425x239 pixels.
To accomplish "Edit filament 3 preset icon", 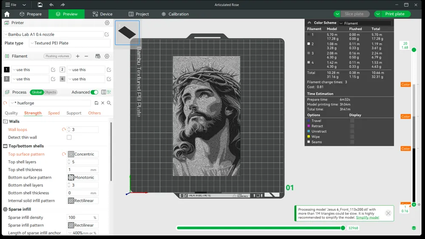I will (53, 79).
